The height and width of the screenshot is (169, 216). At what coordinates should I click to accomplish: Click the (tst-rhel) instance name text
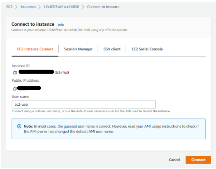point(62,72)
